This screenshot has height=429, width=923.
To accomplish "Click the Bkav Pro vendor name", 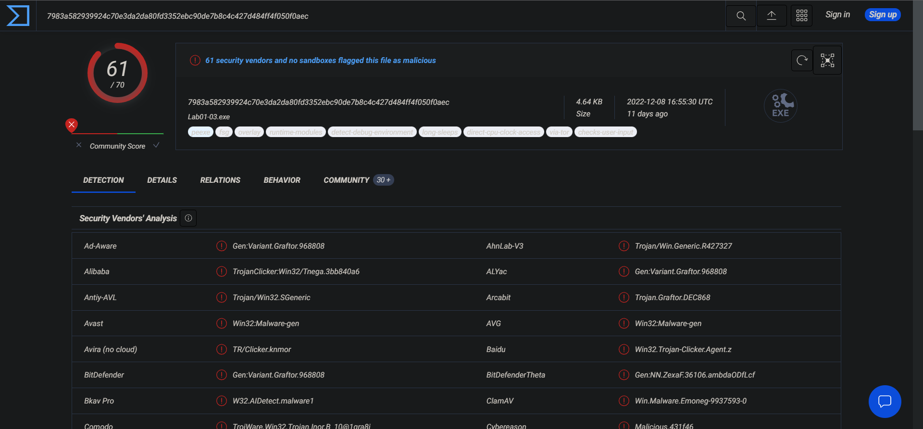I will (x=99, y=401).
